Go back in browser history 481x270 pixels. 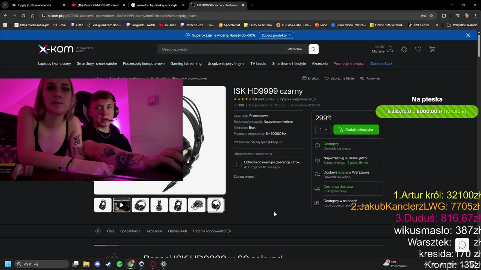[5, 16]
